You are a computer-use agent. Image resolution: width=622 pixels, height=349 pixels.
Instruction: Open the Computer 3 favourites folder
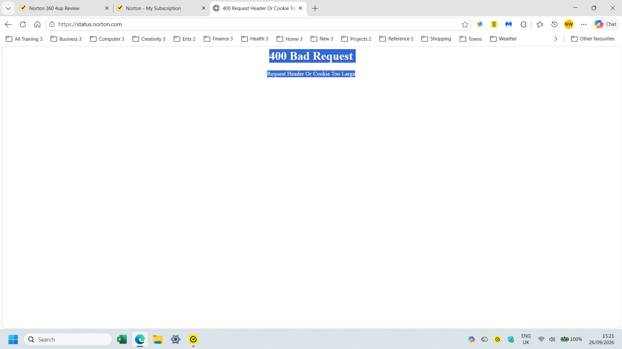click(107, 39)
